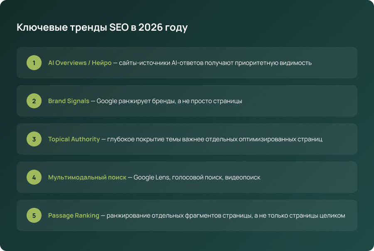The width and height of the screenshot is (374, 251).
Task: Click the word "видеопоиск"
Action: (242, 178)
